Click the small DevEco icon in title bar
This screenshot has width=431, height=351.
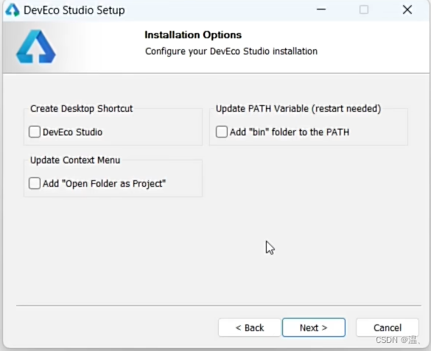tap(13, 10)
